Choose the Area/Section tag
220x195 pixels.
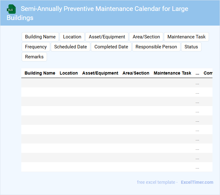[x=146, y=37]
